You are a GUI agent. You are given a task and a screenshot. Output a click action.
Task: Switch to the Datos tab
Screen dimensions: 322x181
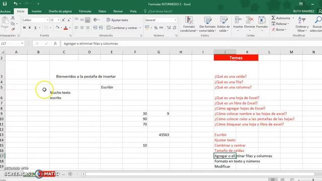pos(102,11)
